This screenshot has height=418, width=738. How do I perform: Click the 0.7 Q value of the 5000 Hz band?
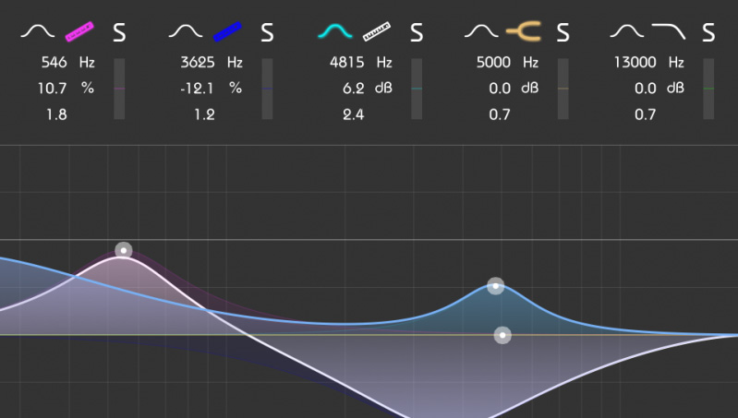(500, 114)
